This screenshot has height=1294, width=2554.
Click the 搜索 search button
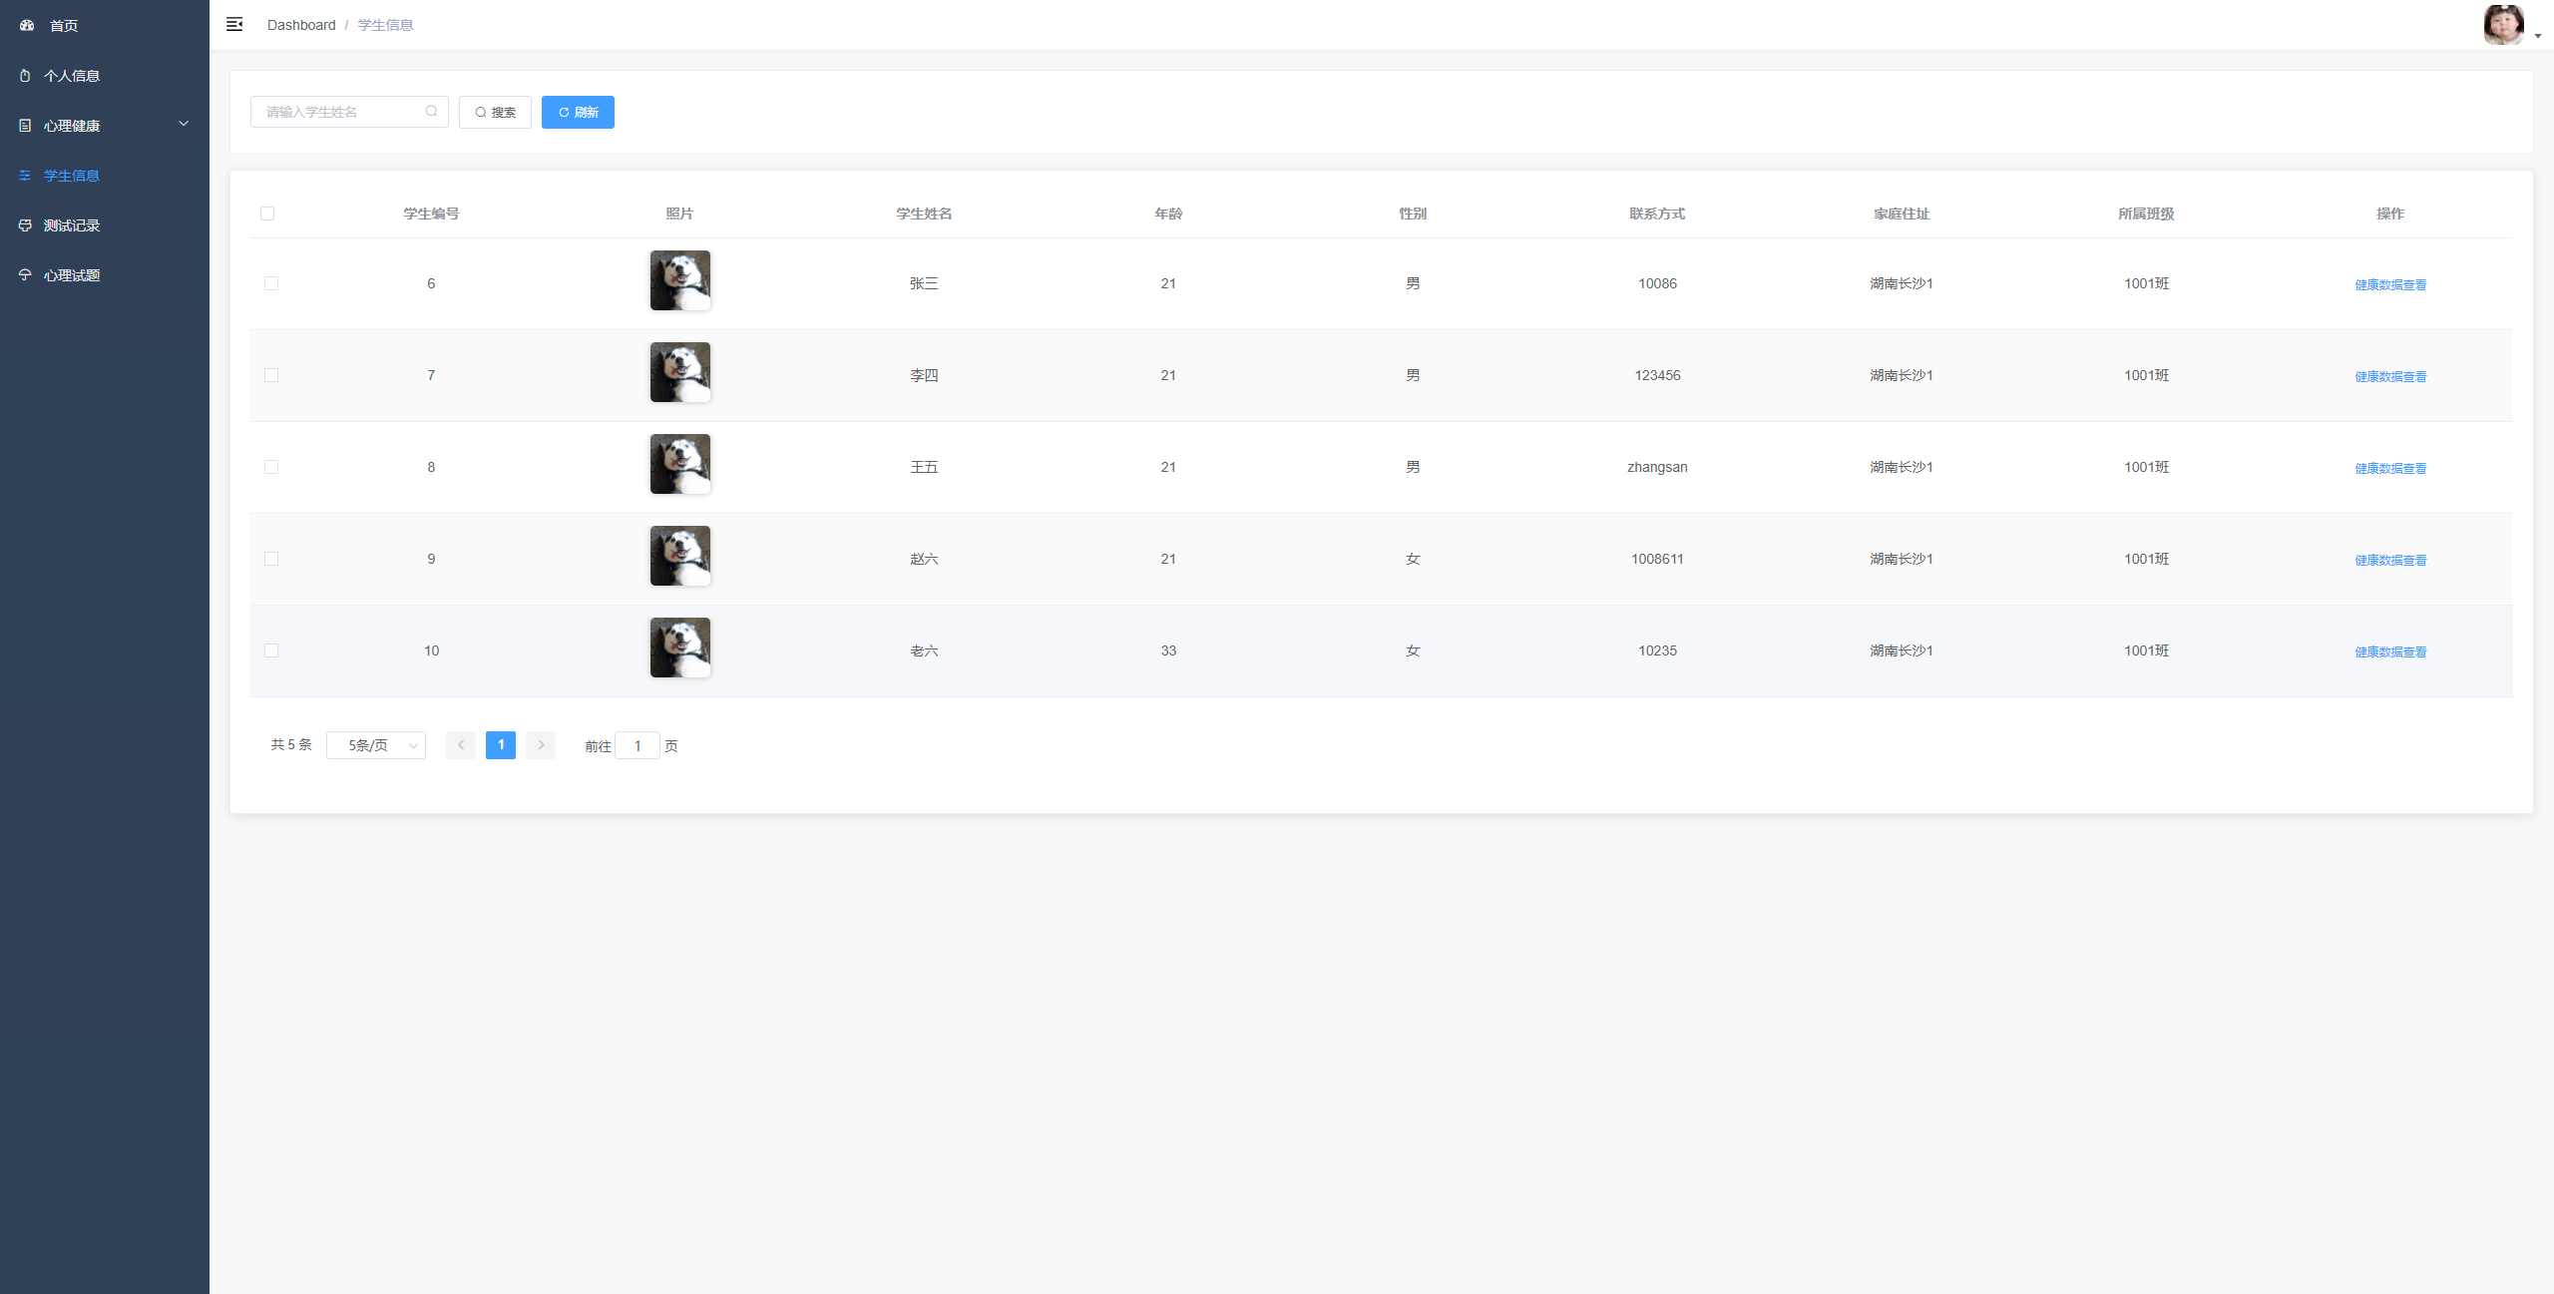point(495,112)
